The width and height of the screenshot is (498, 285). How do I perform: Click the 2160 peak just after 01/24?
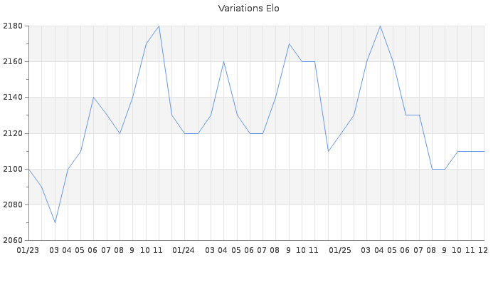point(223,61)
